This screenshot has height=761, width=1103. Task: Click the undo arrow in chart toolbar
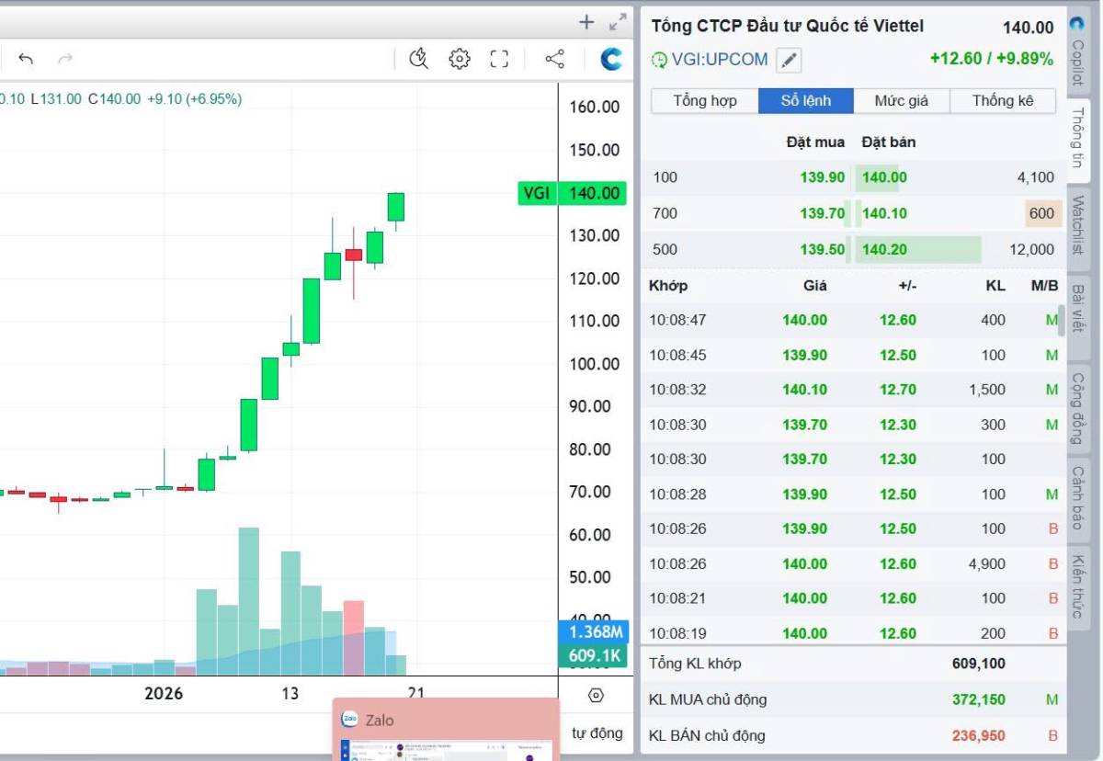(x=26, y=60)
